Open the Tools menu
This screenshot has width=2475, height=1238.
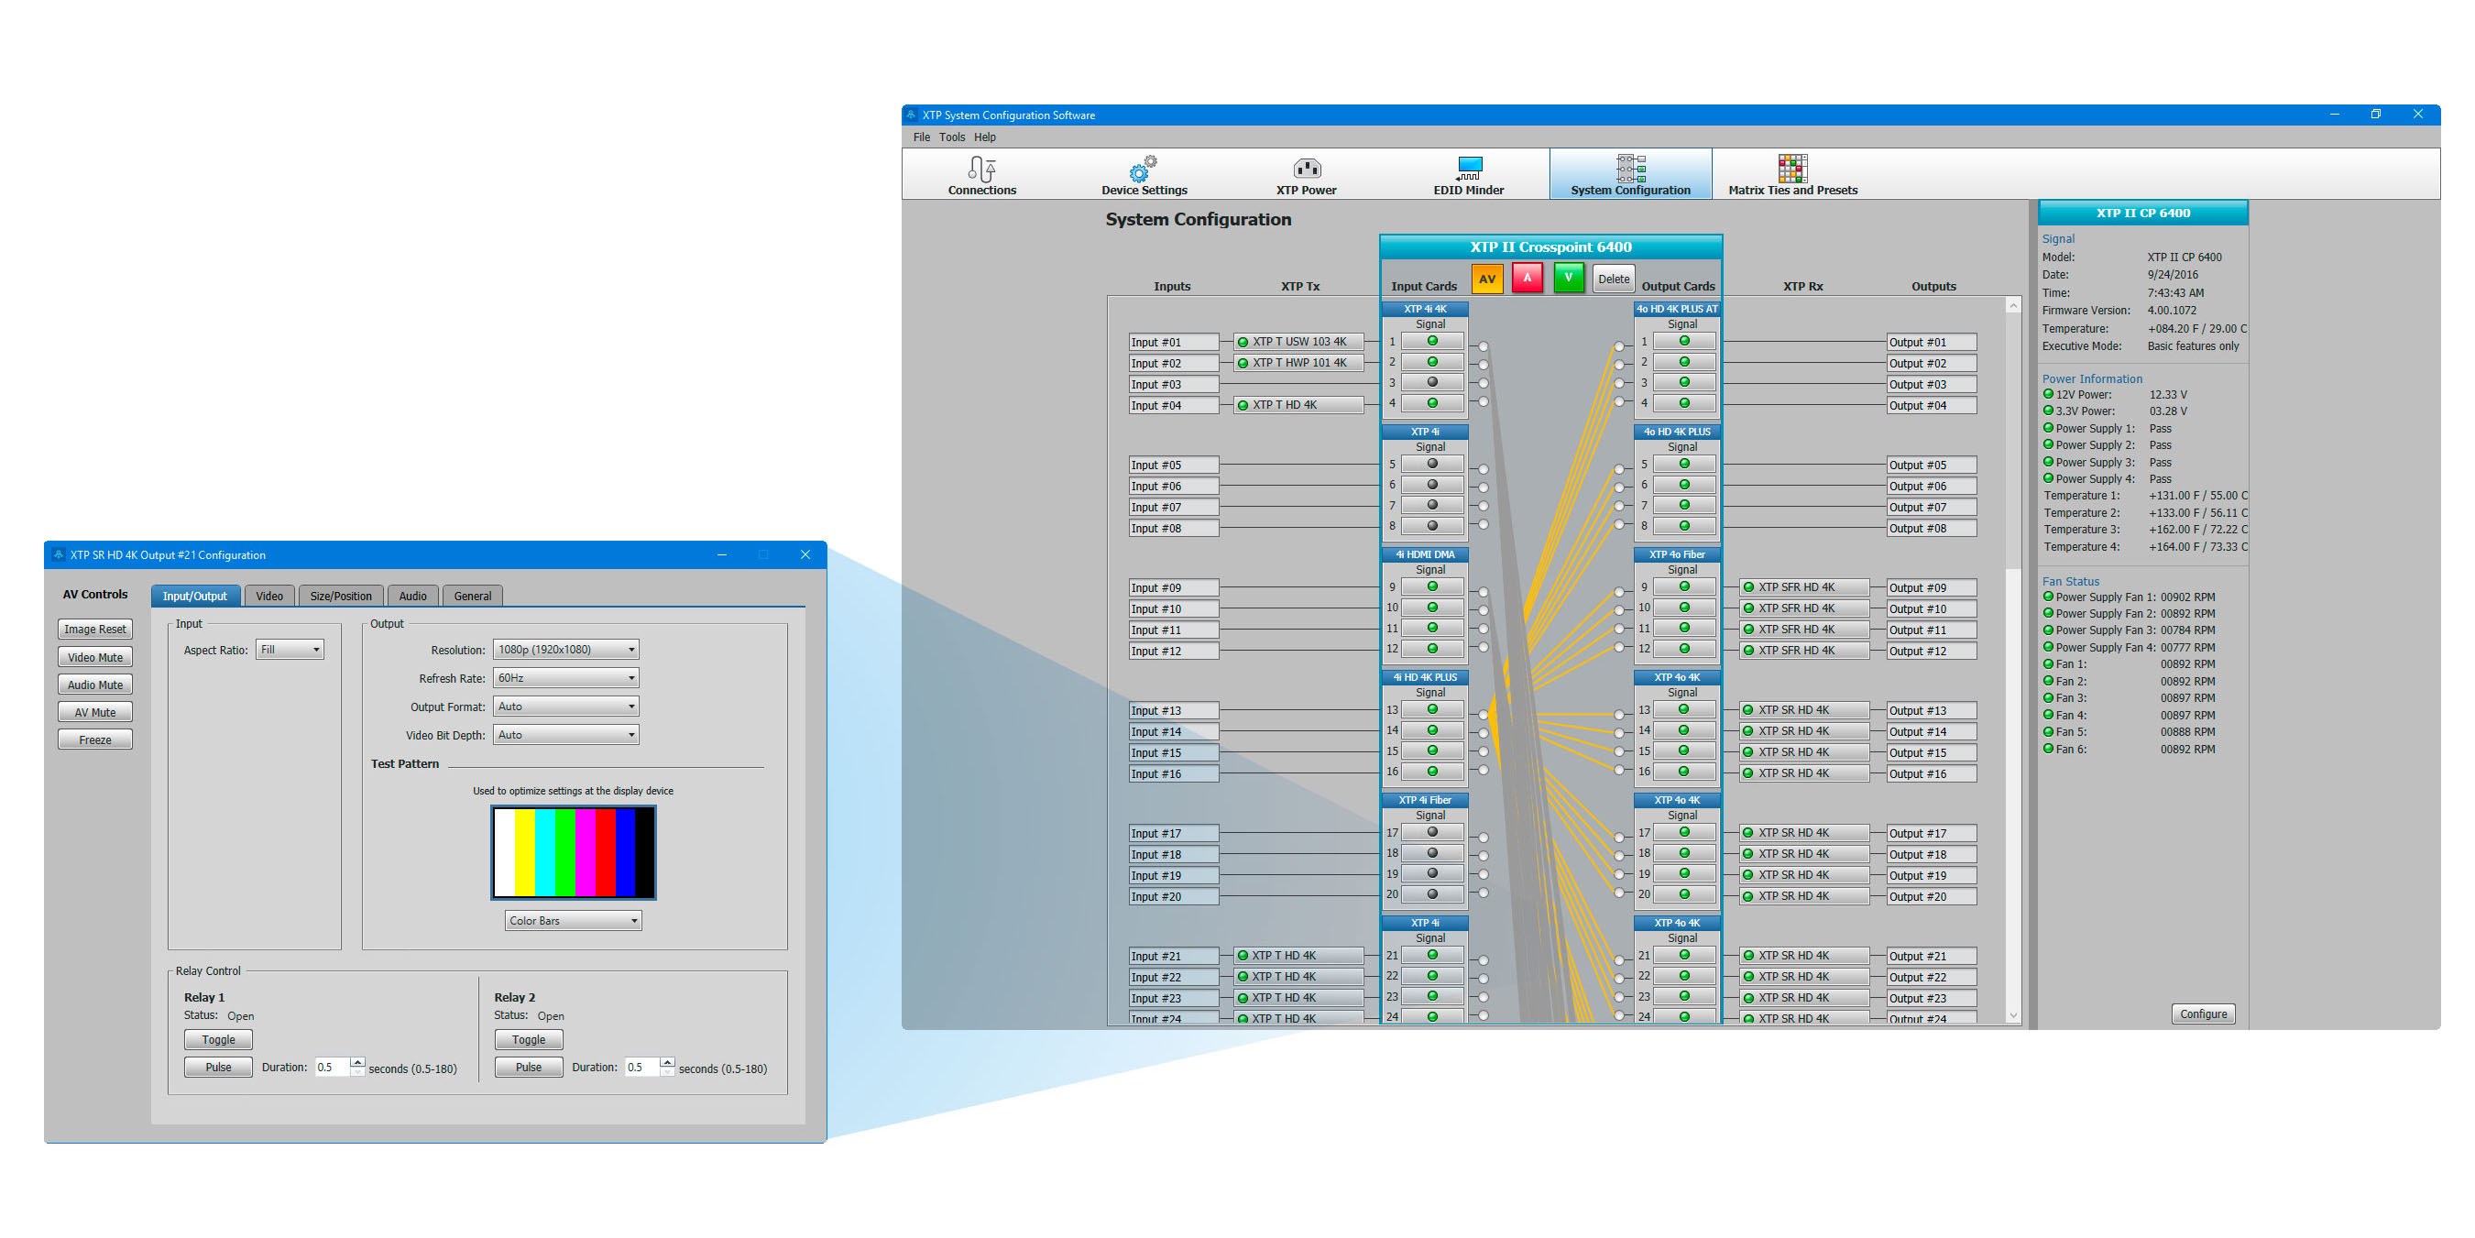pyautogui.click(x=951, y=137)
